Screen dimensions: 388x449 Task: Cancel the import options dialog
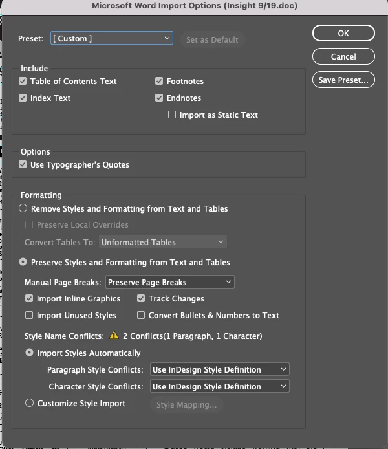tap(343, 56)
